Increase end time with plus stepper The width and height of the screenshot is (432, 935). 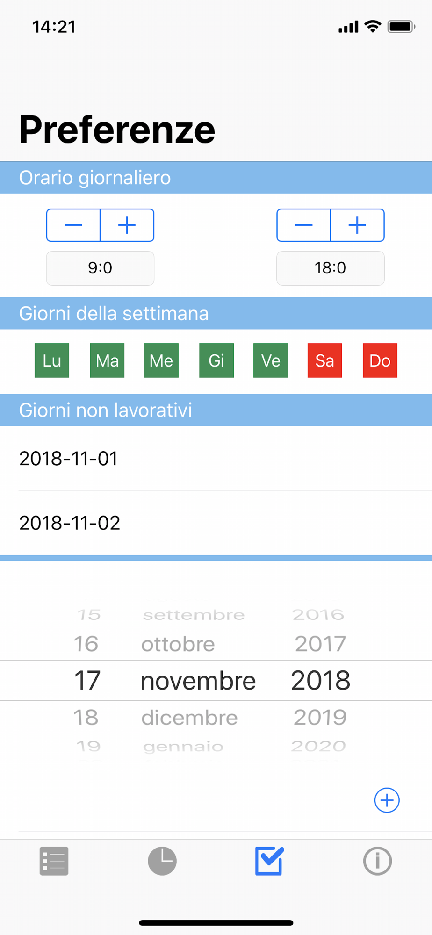[x=358, y=225]
